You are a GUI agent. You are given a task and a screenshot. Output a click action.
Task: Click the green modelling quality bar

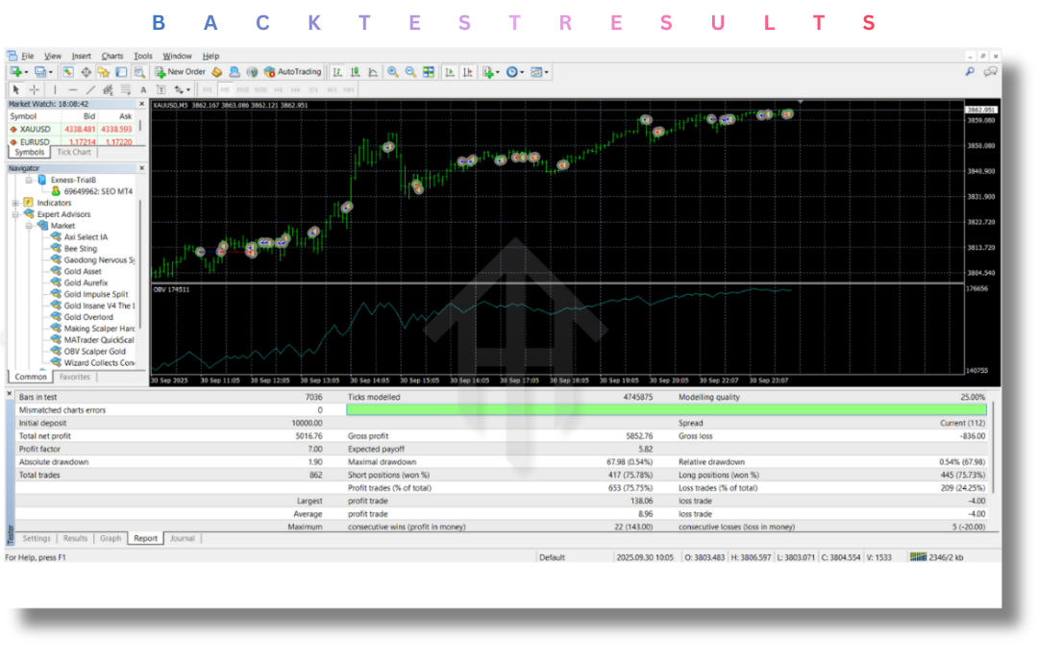pos(665,410)
